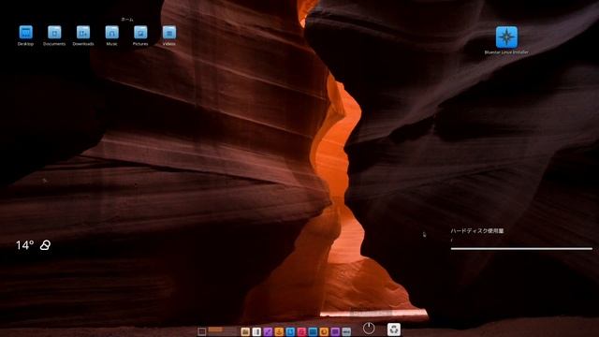Click the ハードディスク使用量 widget title
Image resolution: width=599 pixels, height=337 pixels.
[x=477, y=231]
